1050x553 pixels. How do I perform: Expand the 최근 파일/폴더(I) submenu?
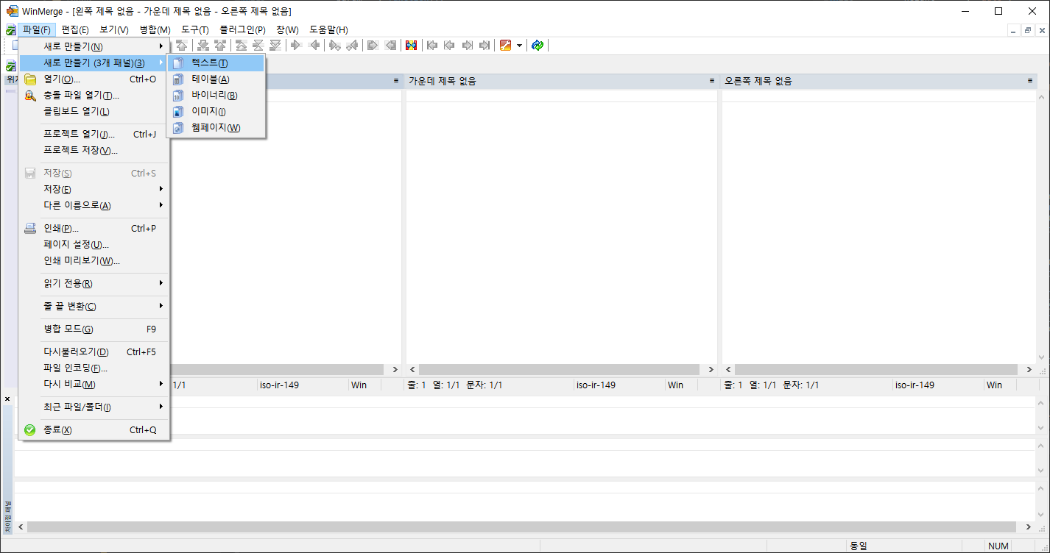[94, 407]
